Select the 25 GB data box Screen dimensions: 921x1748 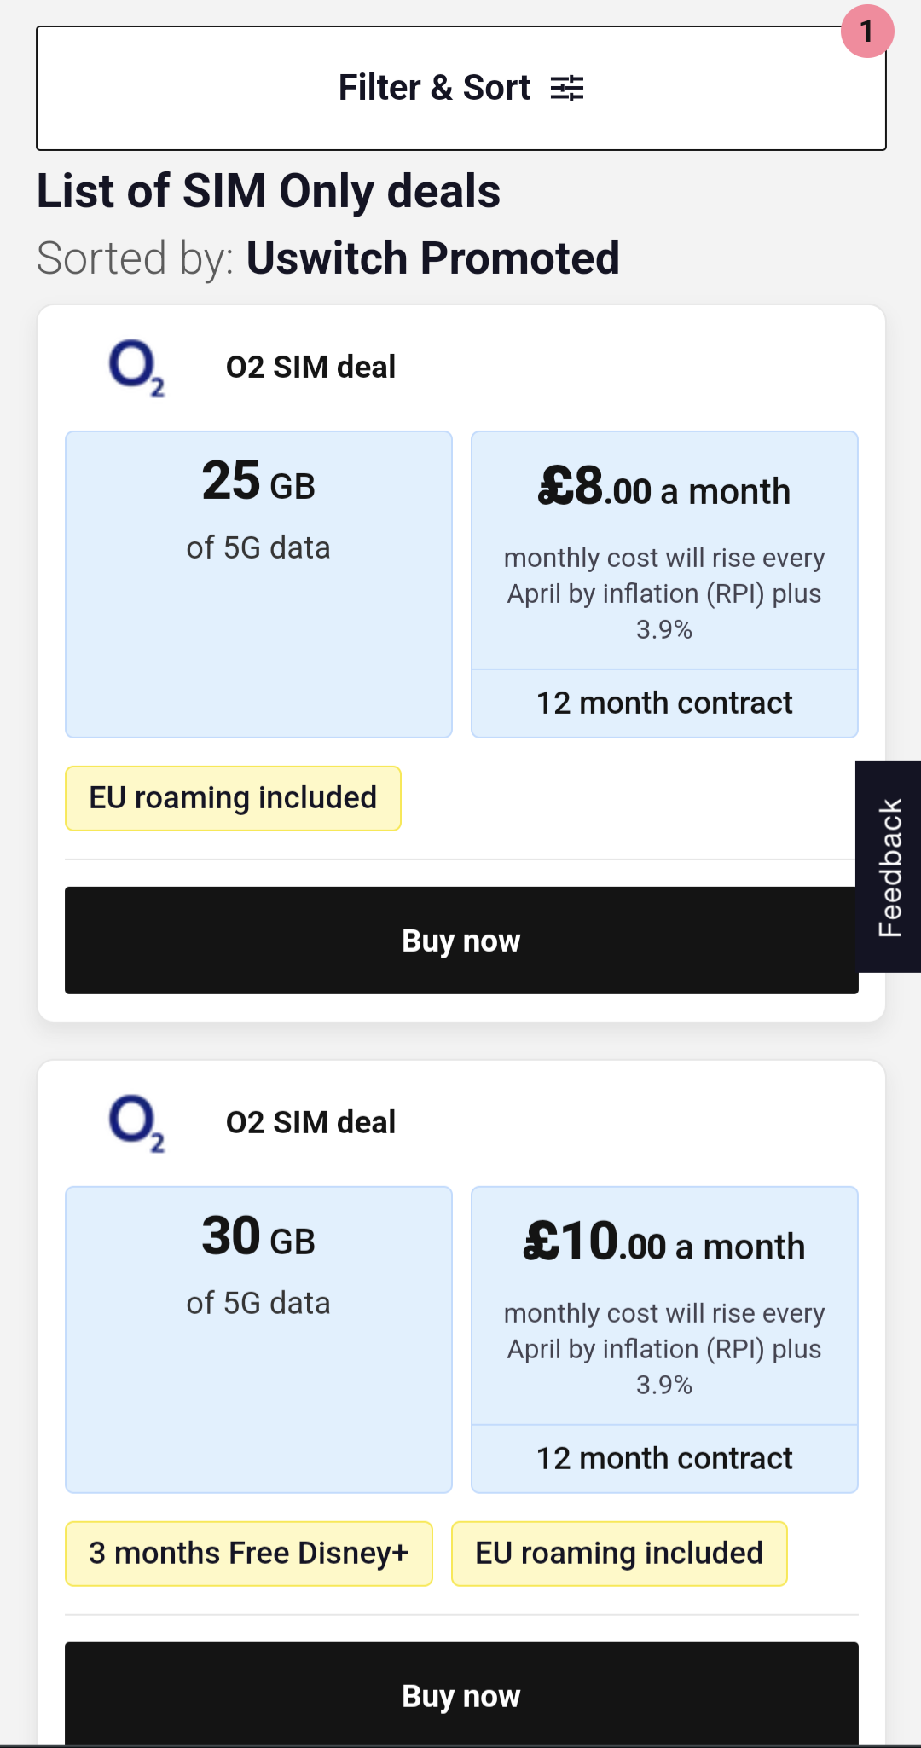pyautogui.click(x=258, y=584)
